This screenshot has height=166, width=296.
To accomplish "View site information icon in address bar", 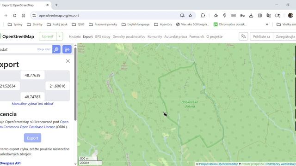I will 34,15.
